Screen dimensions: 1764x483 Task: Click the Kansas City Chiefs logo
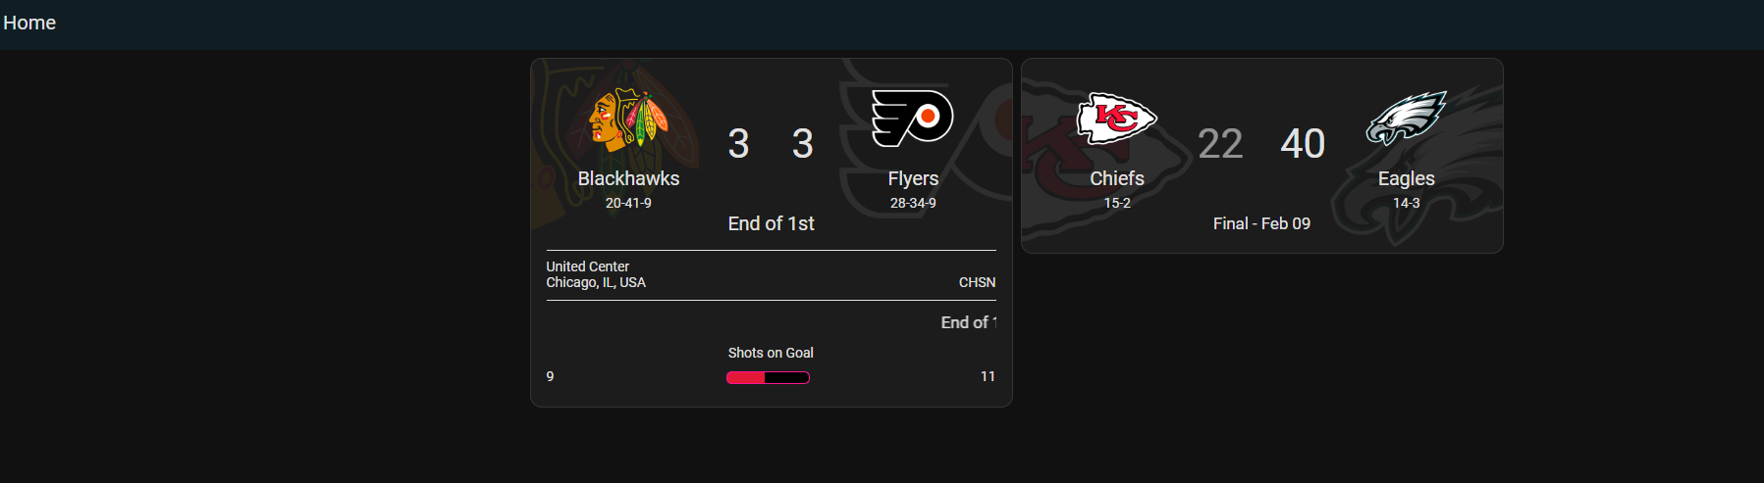coord(1117,119)
